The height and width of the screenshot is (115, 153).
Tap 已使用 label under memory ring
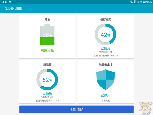[47, 93]
